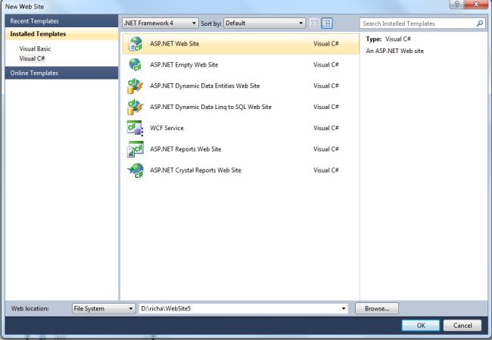Image resolution: width=492 pixels, height=340 pixels.
Task: Click the WCF Service name text
Action: pyautogui.click(x=167, y=128)
